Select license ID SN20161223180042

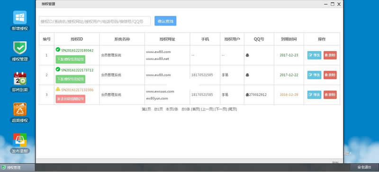[77, 51]
